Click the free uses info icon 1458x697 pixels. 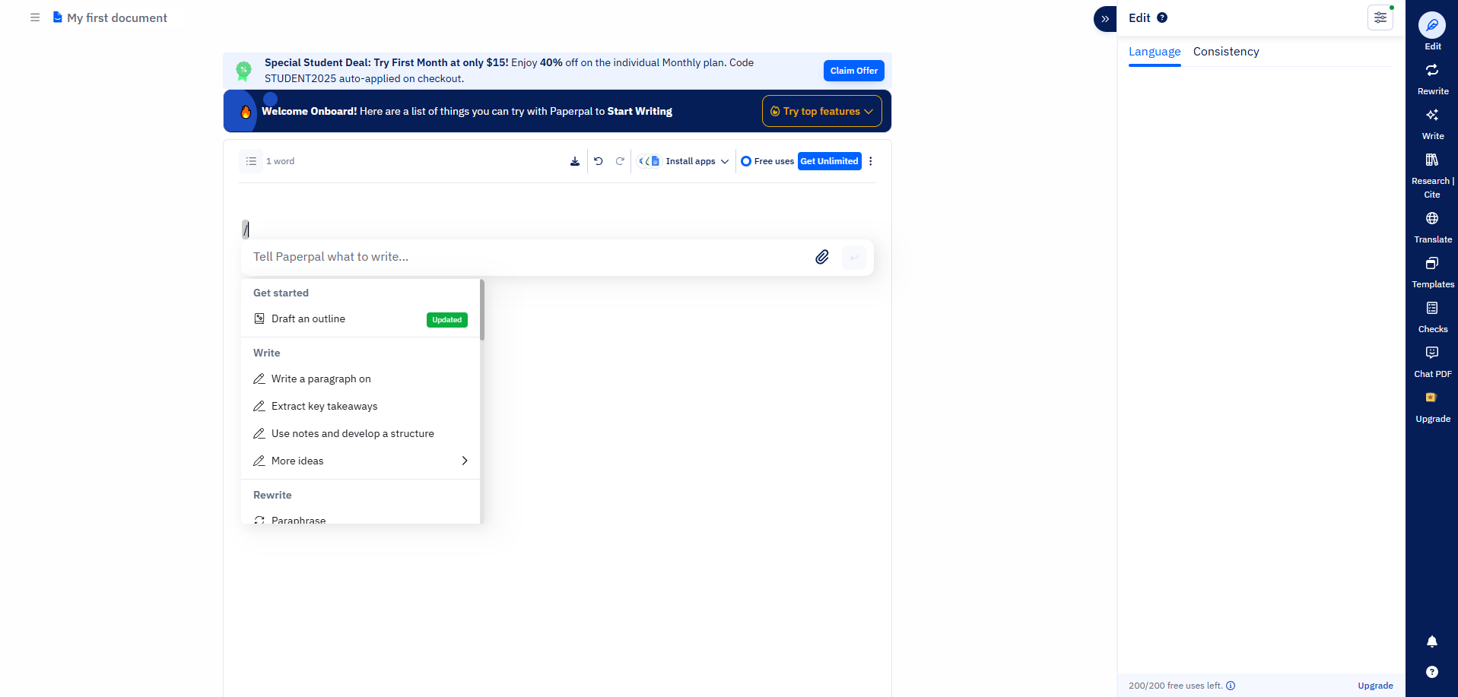(x=1231, y=686)
